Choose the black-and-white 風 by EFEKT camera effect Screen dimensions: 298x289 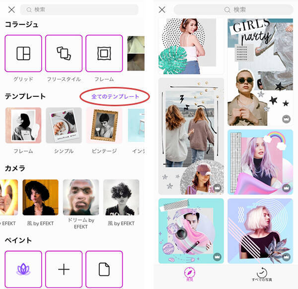point(121,197)
